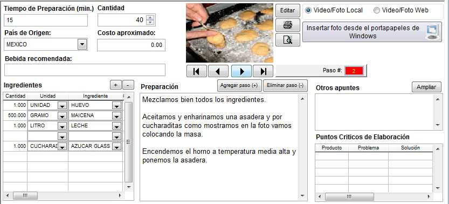Open the print preview magnifier icon
Viewport: 449px width, 204px height.
coord(287,39)
